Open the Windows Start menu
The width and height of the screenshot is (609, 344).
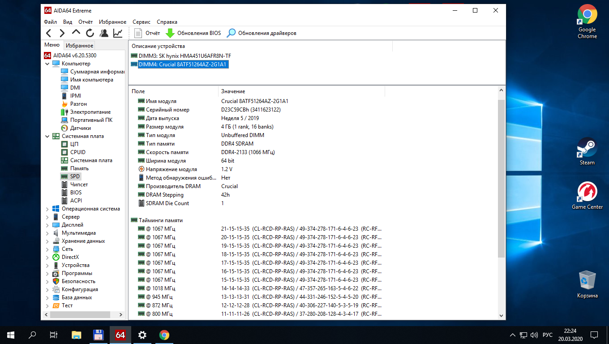11,335
